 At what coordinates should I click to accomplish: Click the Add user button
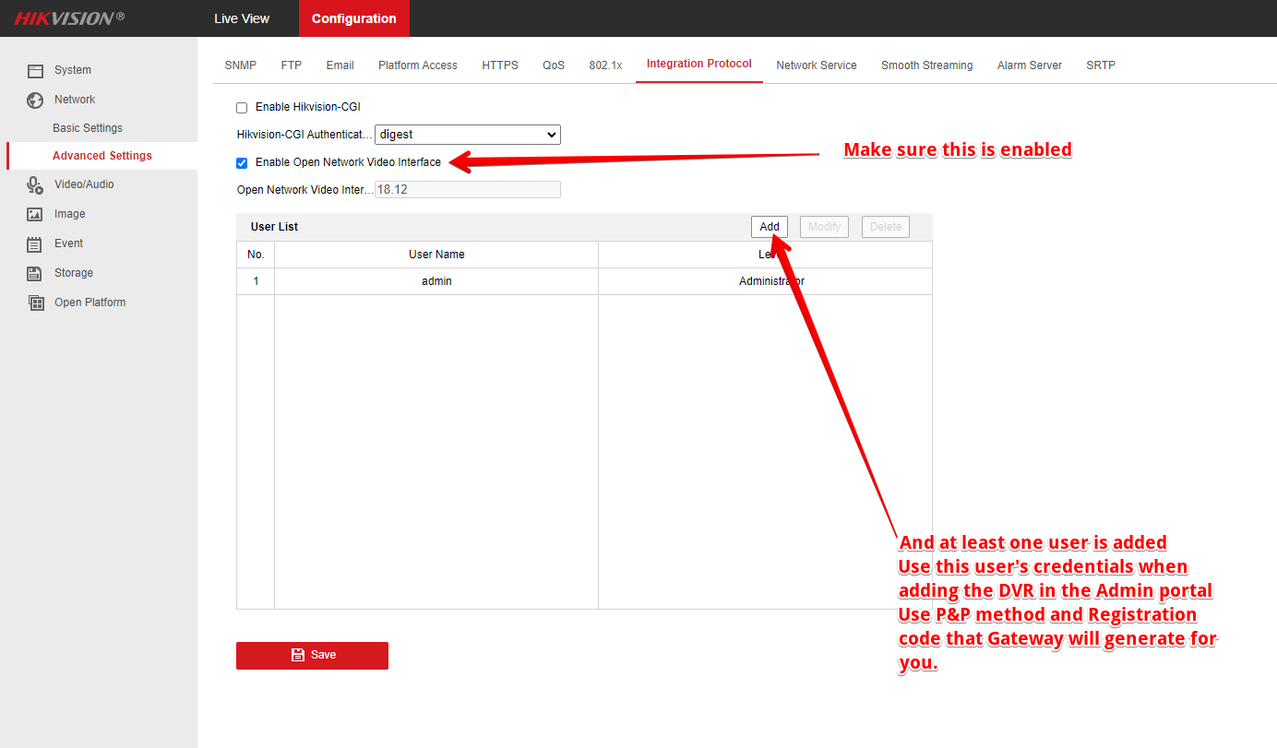(x=770, y=227)
